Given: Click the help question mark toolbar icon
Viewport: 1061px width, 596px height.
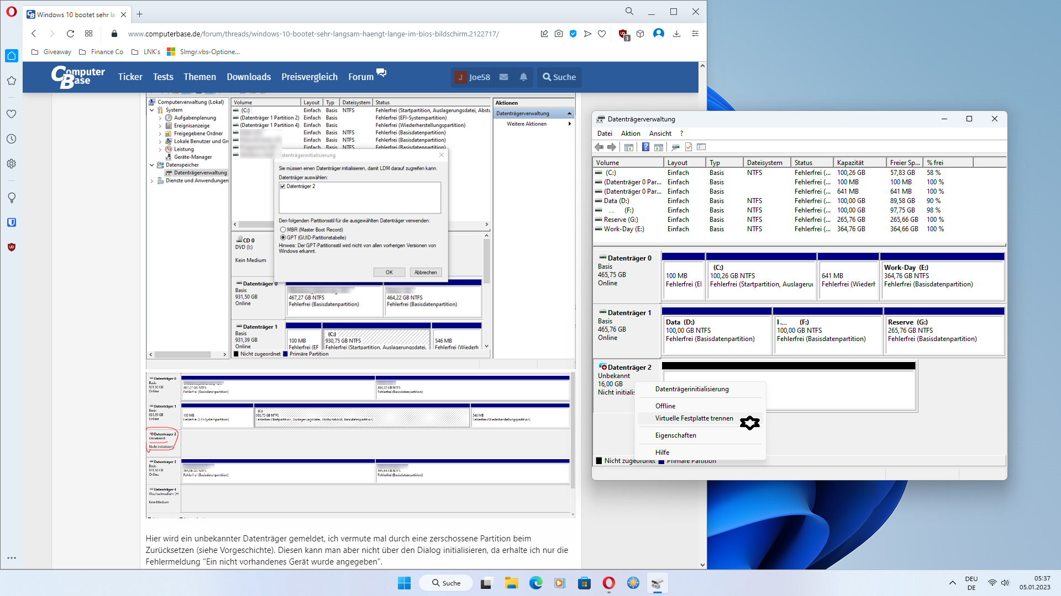Looking at the screenshot, I should pos(645,147).
